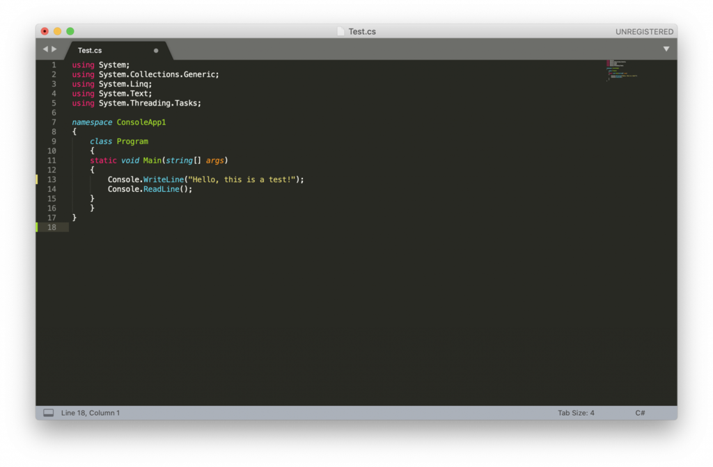Click the modified-file dot on the Test.cs tab
Screen dimensions: 713x467
tap(157, 50)
